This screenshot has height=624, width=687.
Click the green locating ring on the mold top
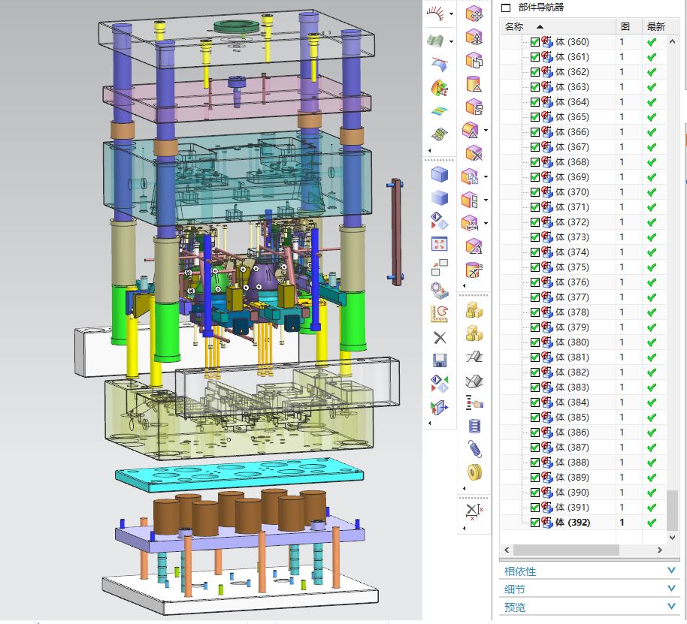point(237,27)
